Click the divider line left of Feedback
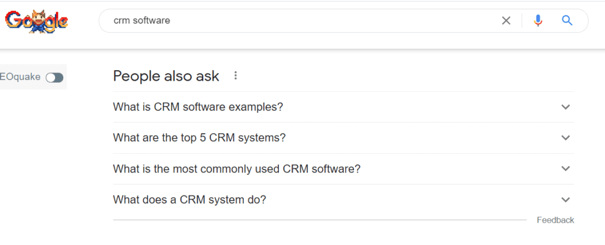Screen dimensions: 605x245 319,220
